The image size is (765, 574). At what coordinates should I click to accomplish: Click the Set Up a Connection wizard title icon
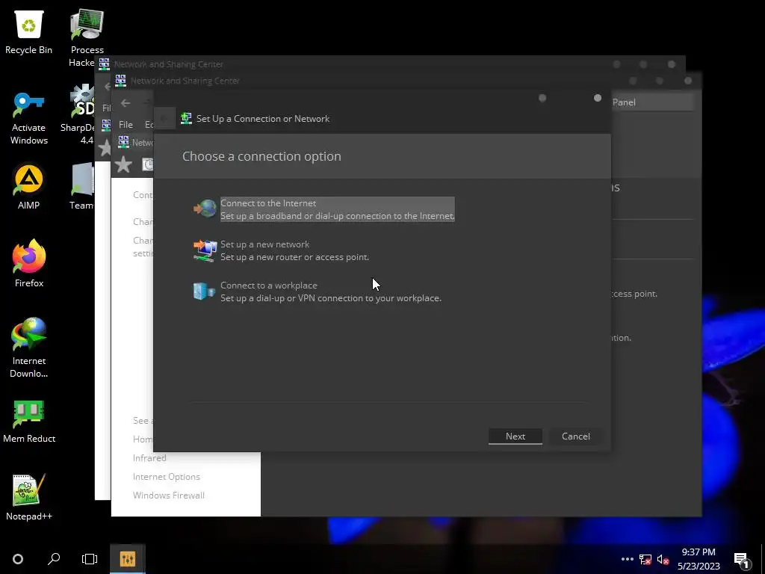(x=186, y=119)
